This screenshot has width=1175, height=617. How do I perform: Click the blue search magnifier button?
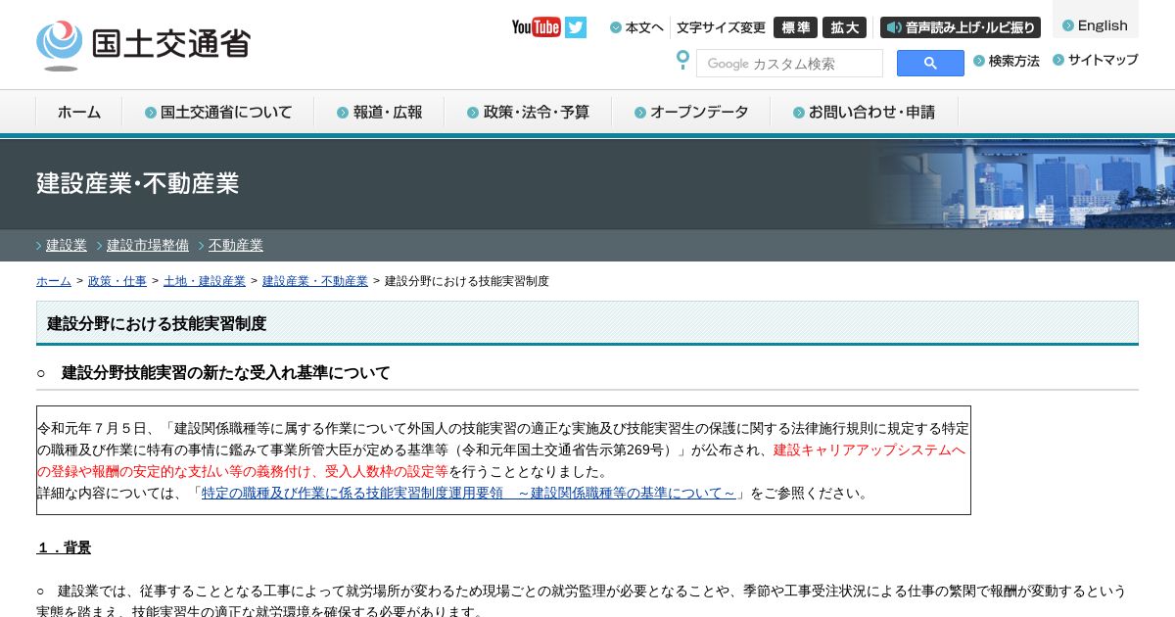click(x=930, y=64)
